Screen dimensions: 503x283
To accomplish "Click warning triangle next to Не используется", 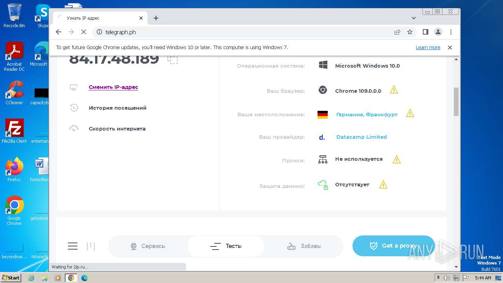I will 397,159.
